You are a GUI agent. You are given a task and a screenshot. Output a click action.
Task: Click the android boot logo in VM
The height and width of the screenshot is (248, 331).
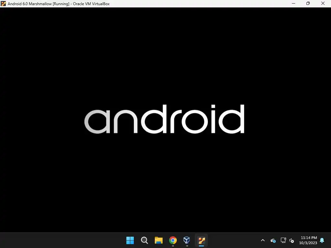tap(164, 119)
